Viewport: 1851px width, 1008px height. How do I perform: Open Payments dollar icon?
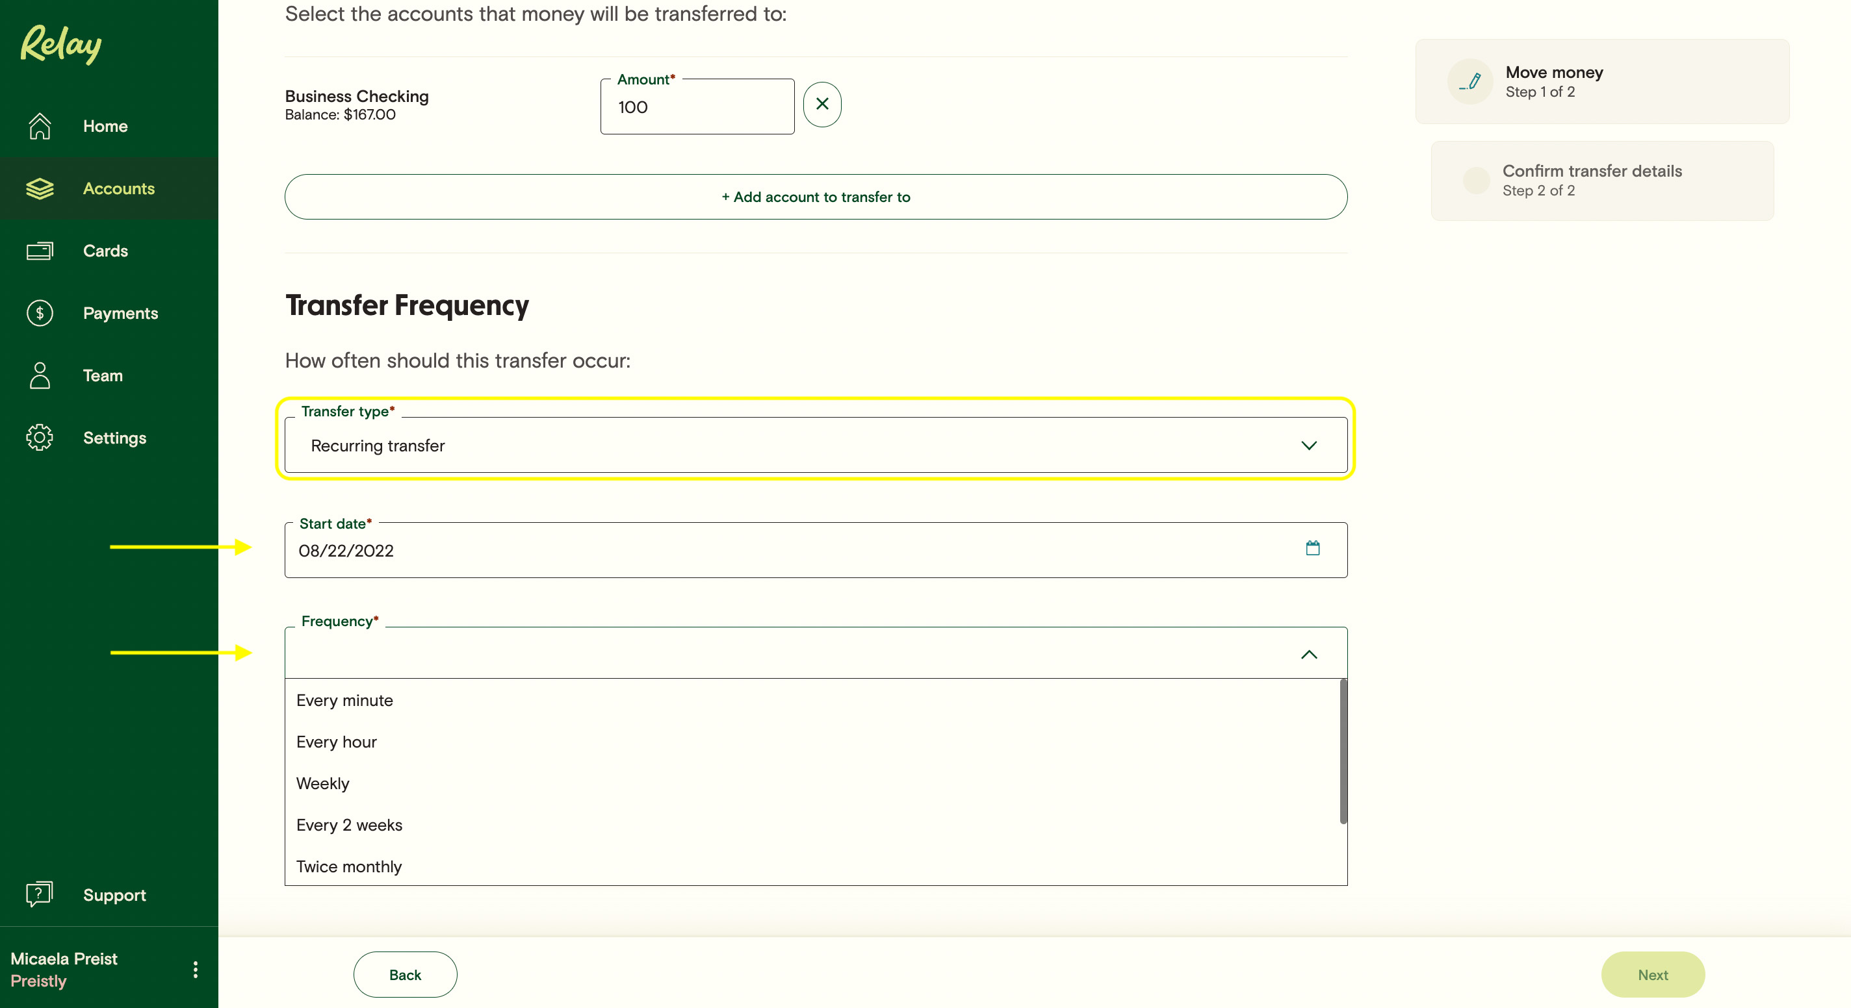pyautogui.click(x=40, y=313)
